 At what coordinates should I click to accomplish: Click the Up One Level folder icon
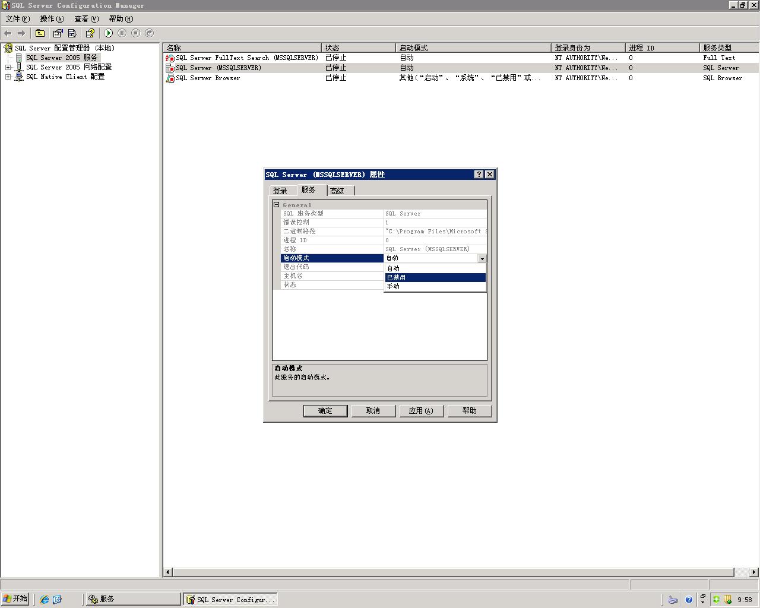40,33
